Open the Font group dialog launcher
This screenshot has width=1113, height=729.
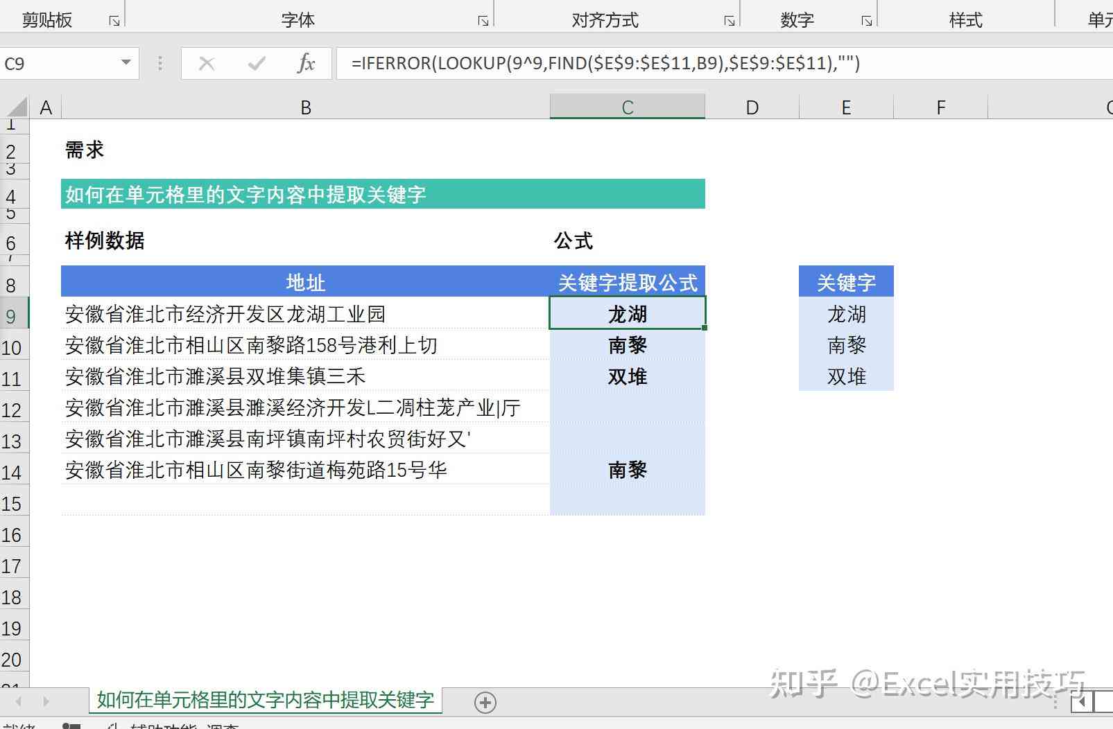point(483,21)
